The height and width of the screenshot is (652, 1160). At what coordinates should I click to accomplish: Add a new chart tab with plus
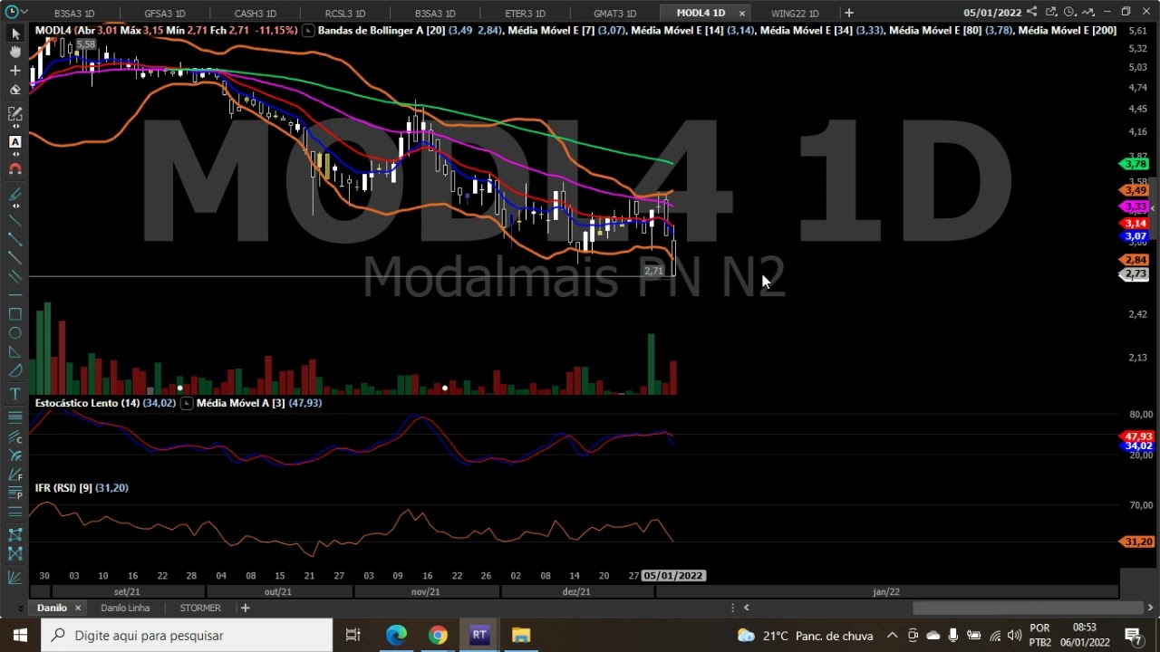[x=849, y=13]
